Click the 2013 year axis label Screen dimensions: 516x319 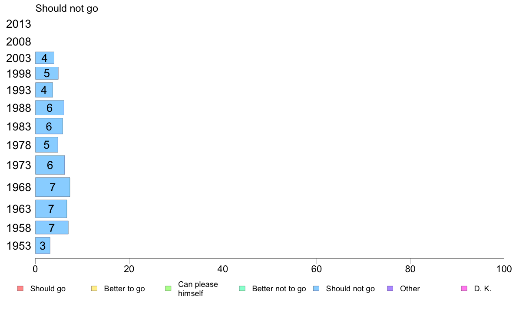click(x=18, y=24)
